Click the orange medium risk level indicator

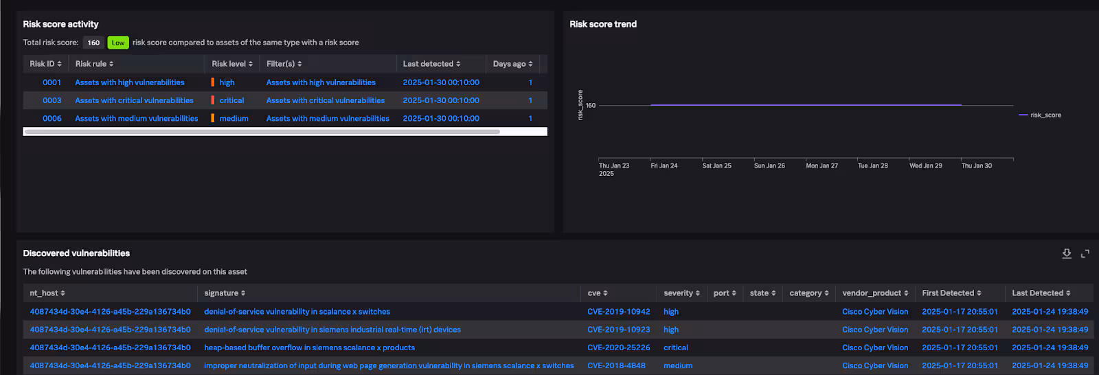213,118
